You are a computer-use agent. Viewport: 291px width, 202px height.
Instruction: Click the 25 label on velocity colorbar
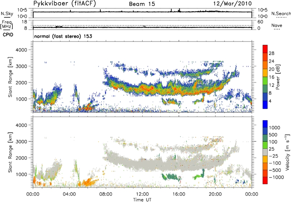click(272, 149)
